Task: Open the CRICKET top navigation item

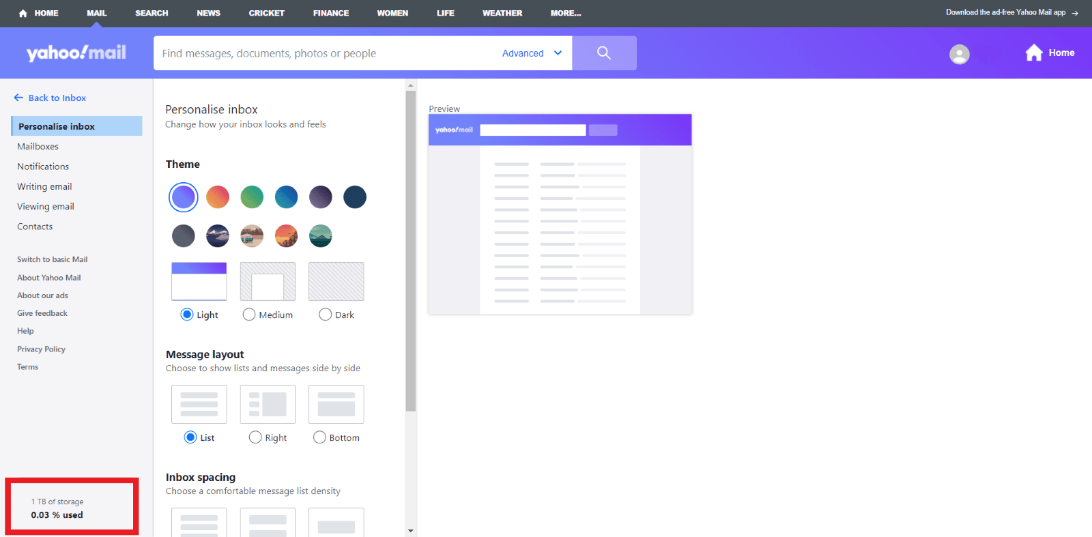Action: pyautogui.click(x=267, y=13)
